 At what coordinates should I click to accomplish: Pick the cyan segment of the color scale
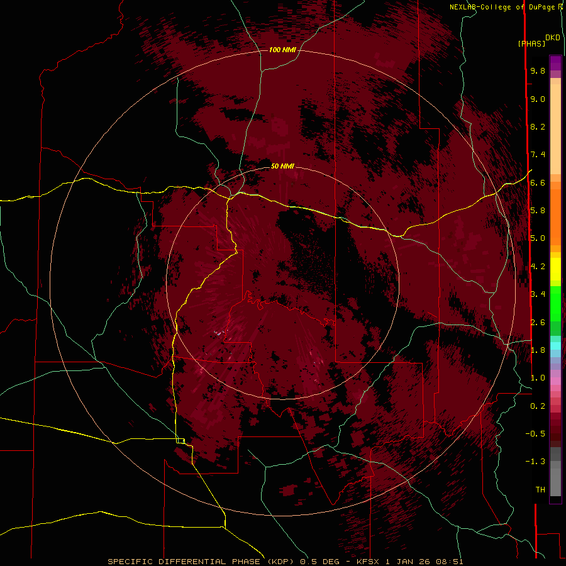(555, 345)
